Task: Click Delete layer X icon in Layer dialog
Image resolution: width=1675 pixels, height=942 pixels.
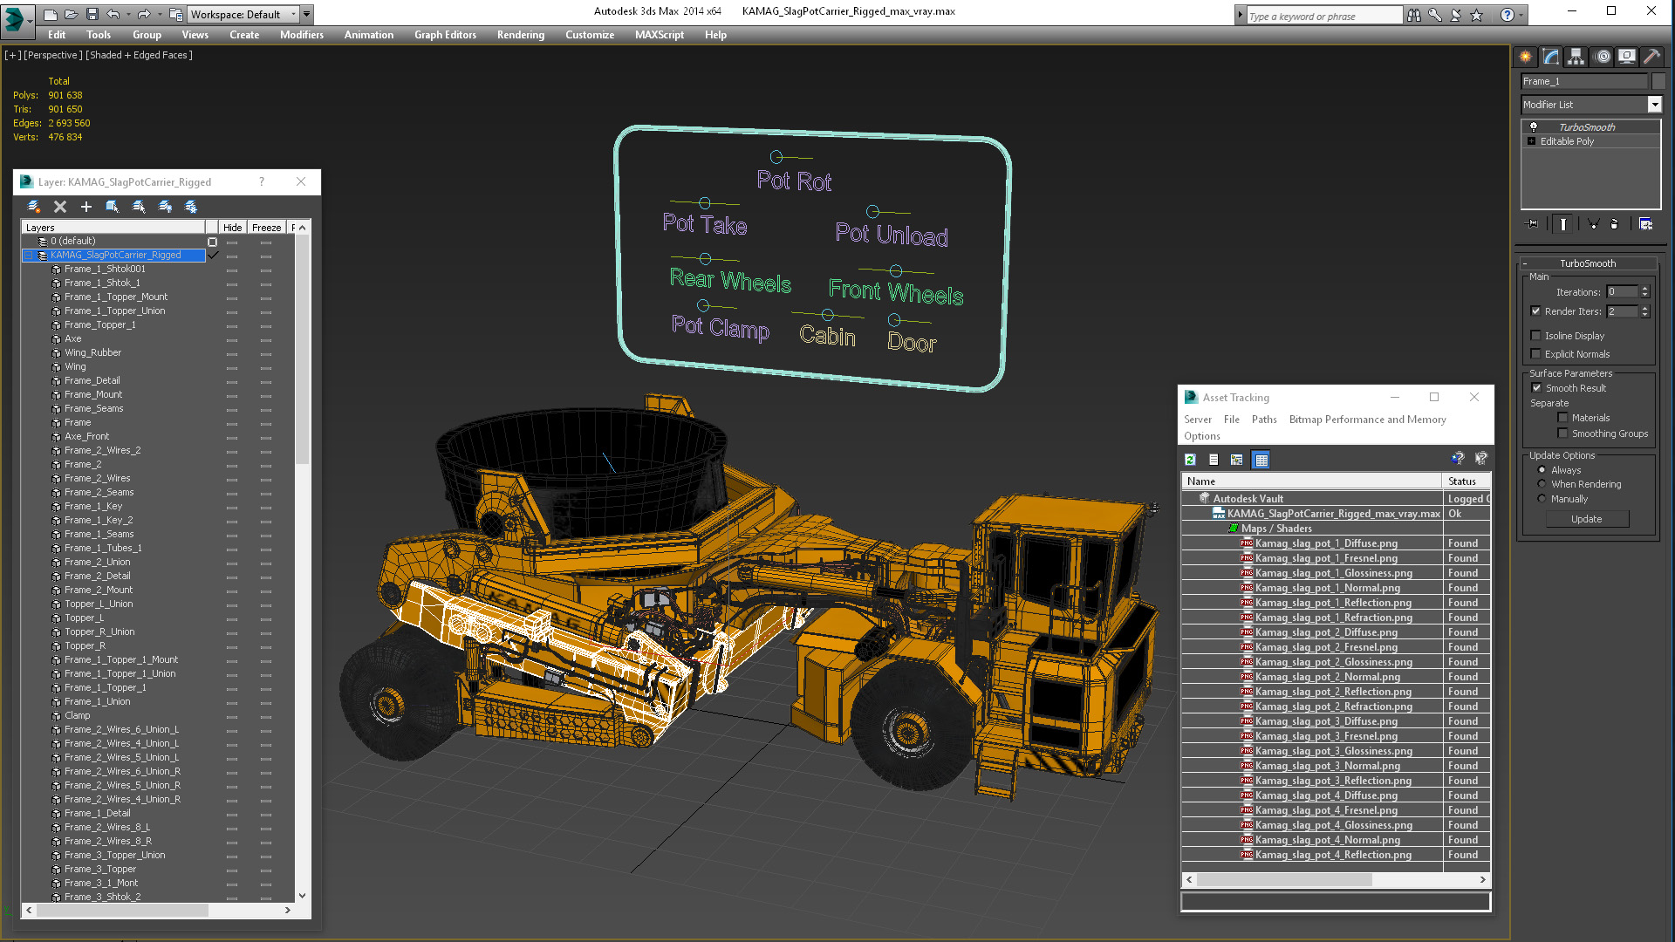Action: click(60, 207)
